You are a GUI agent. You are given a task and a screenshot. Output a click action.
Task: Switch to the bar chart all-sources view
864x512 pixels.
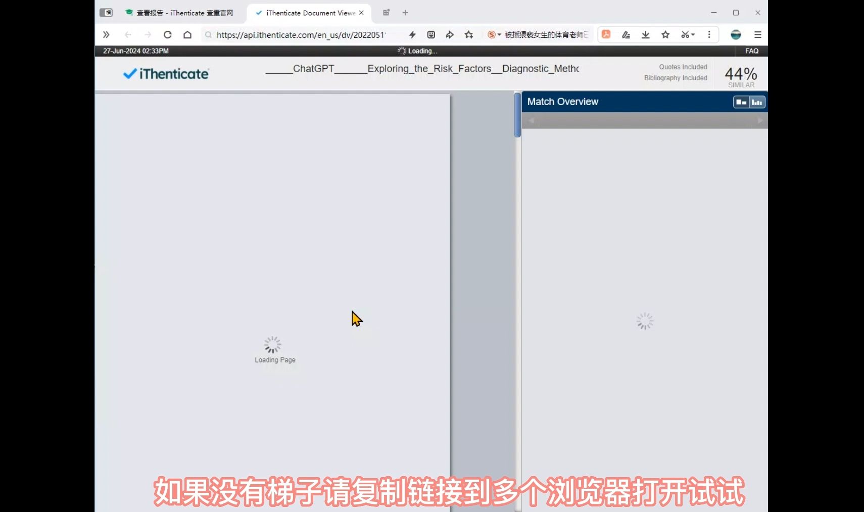(x=757, y=102)
